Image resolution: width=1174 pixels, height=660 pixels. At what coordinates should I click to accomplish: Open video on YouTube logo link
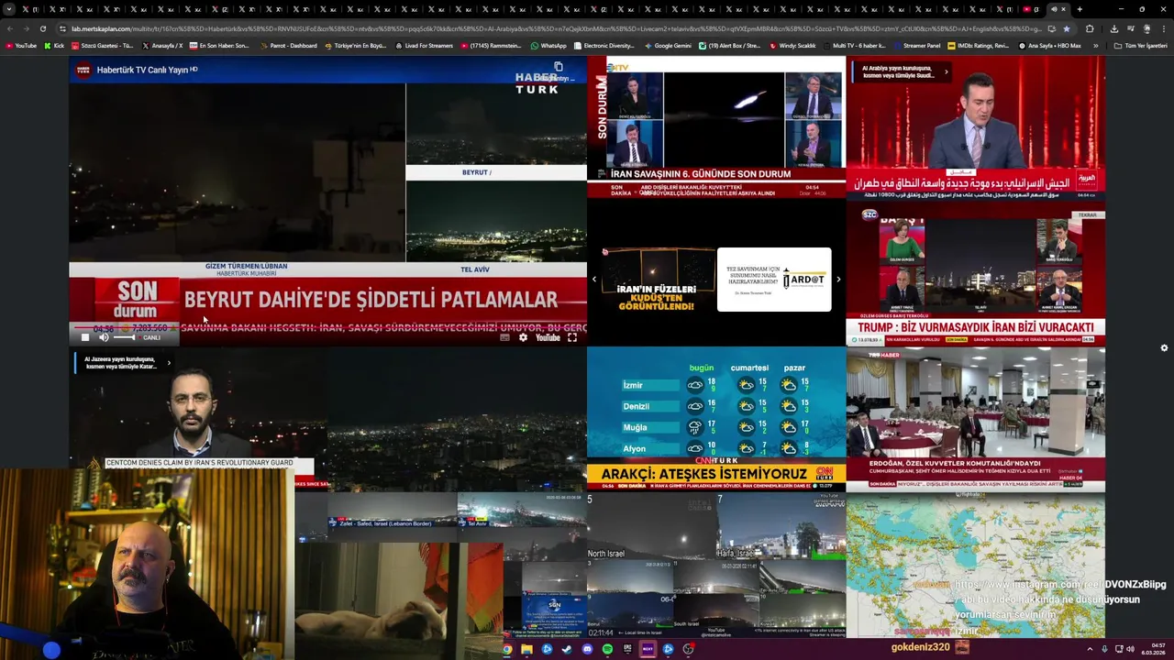(548, 337)
